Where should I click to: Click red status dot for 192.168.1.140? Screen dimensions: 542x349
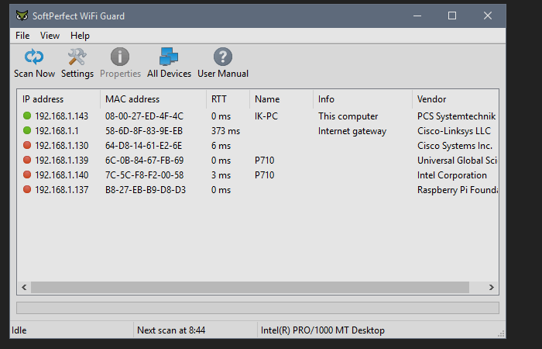27,174
